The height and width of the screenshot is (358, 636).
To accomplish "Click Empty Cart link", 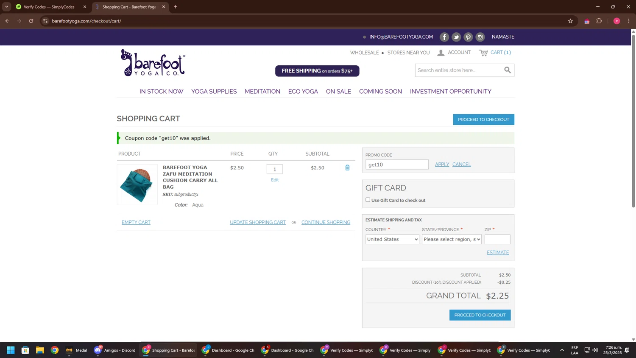I will [x=136, y=222].
